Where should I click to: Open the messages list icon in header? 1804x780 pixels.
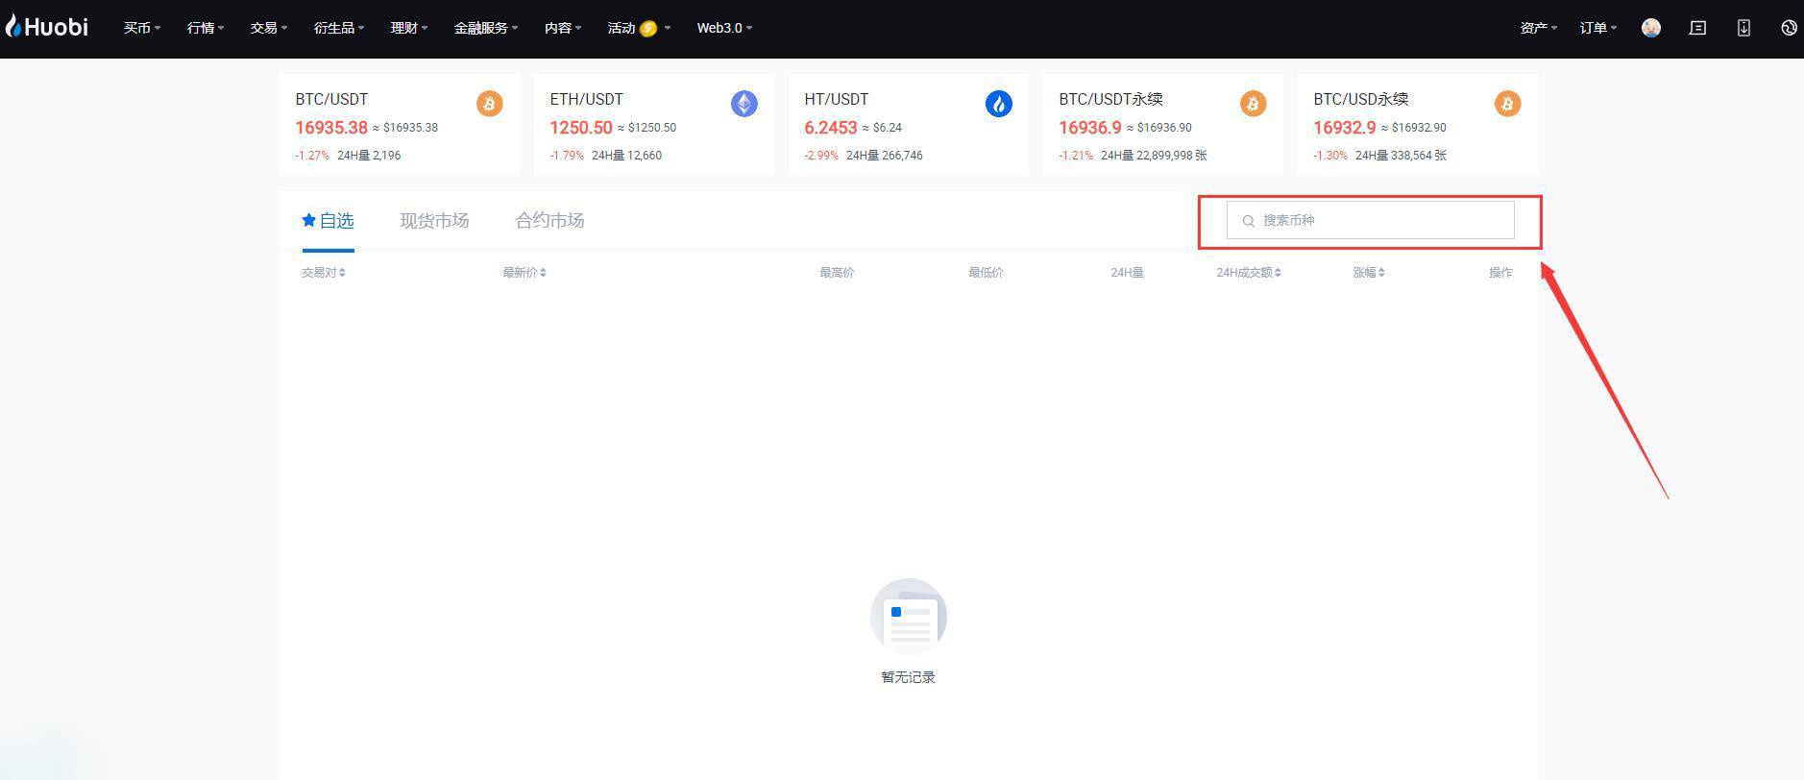1697,28
